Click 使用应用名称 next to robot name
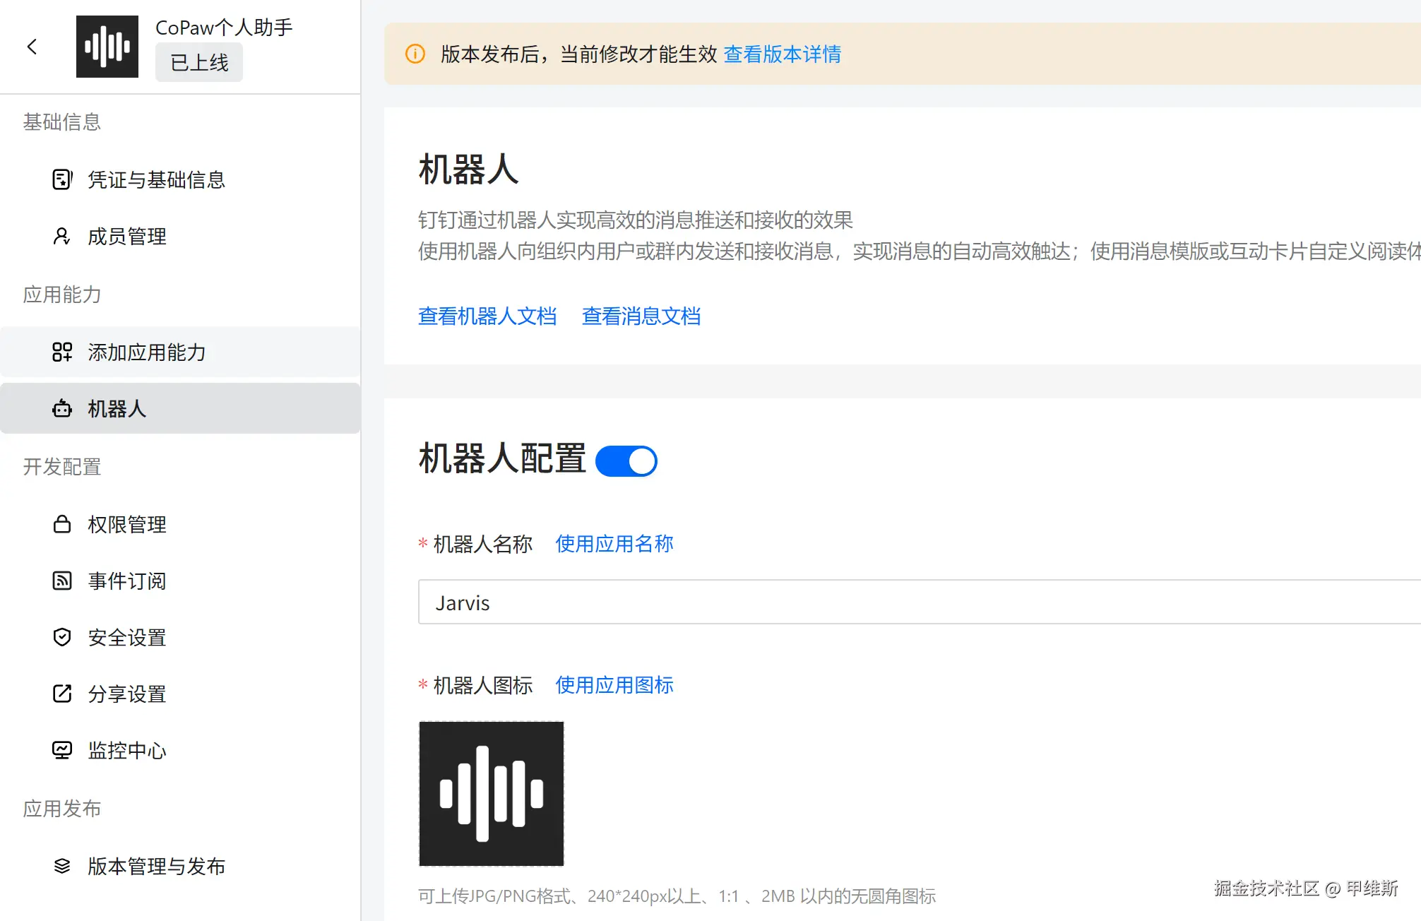This screenshot has width=1421, height=921. [x=614, y=544]
